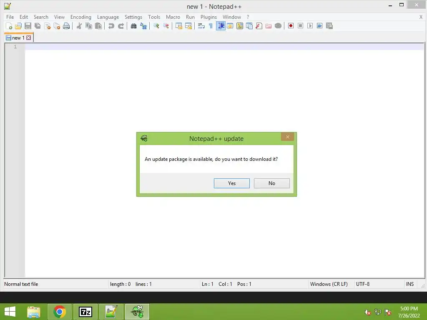
Task: Open the Function List icon
Action: [259, 26]
